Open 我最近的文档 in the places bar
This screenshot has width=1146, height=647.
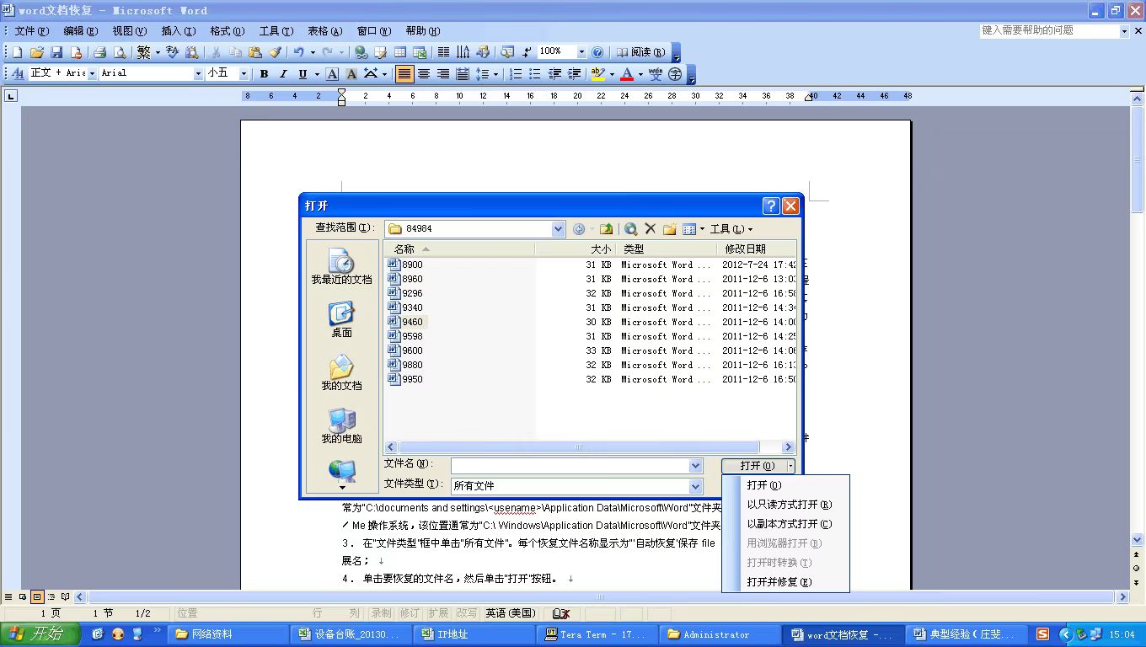pyautogui.click(x=341, y=266)
